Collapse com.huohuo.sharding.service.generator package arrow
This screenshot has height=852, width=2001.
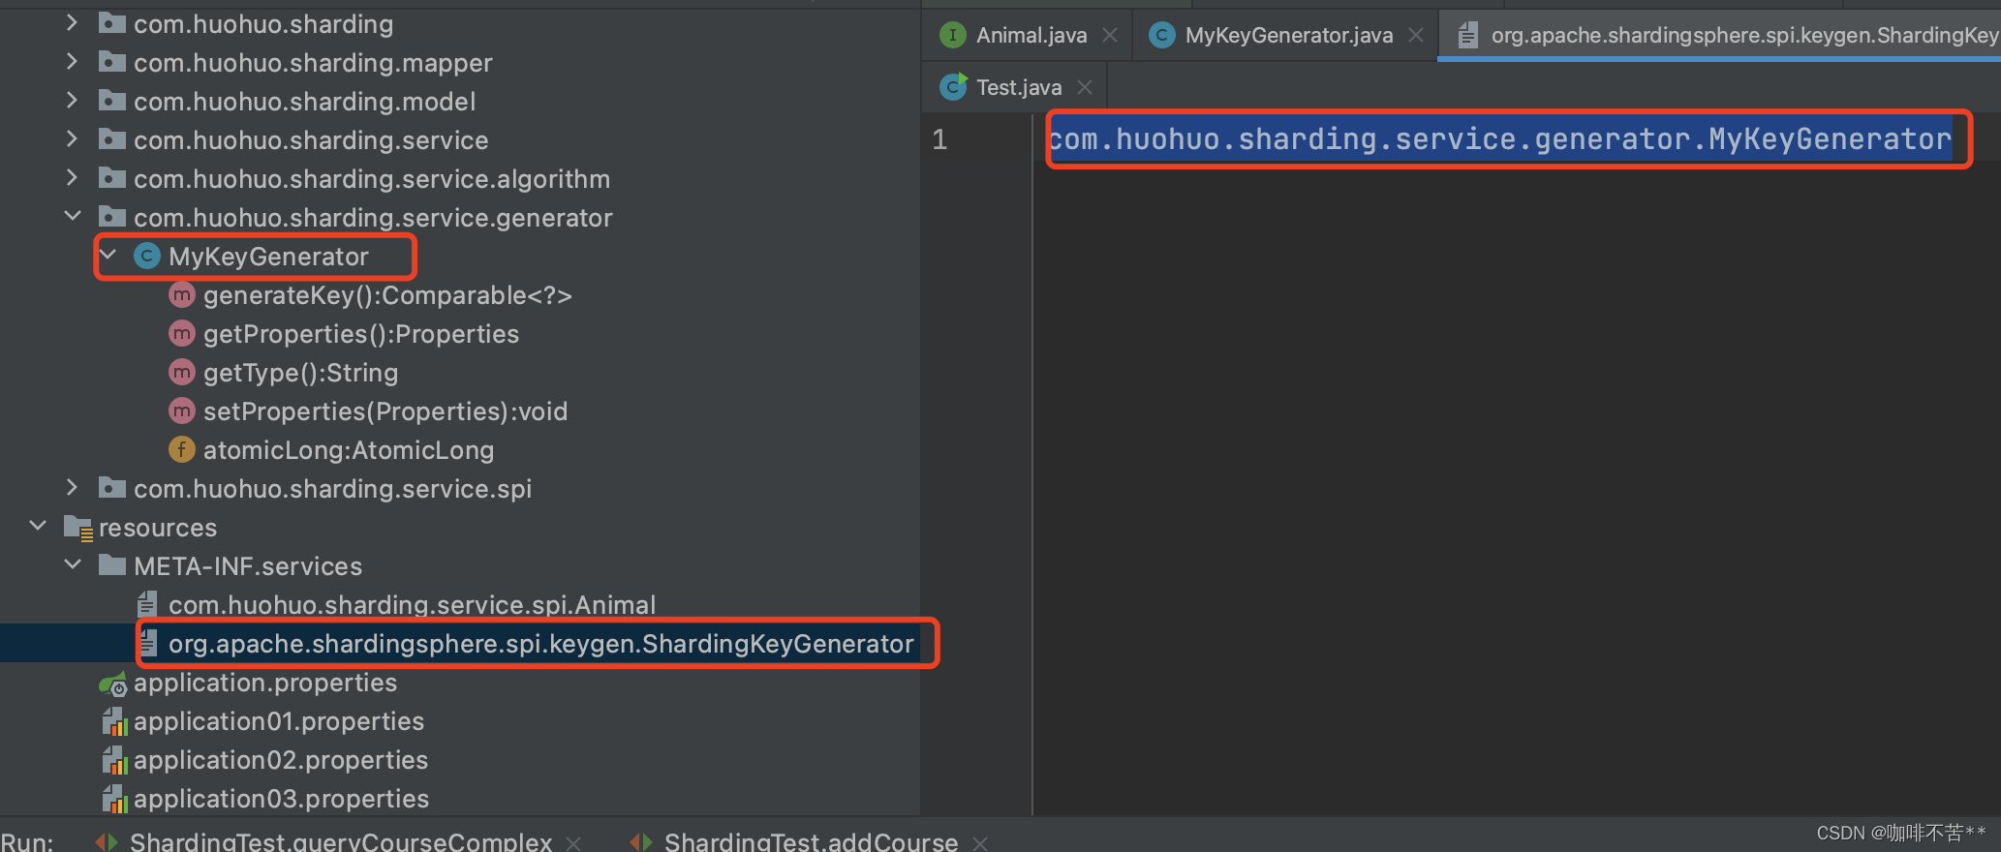coord(73,216)
